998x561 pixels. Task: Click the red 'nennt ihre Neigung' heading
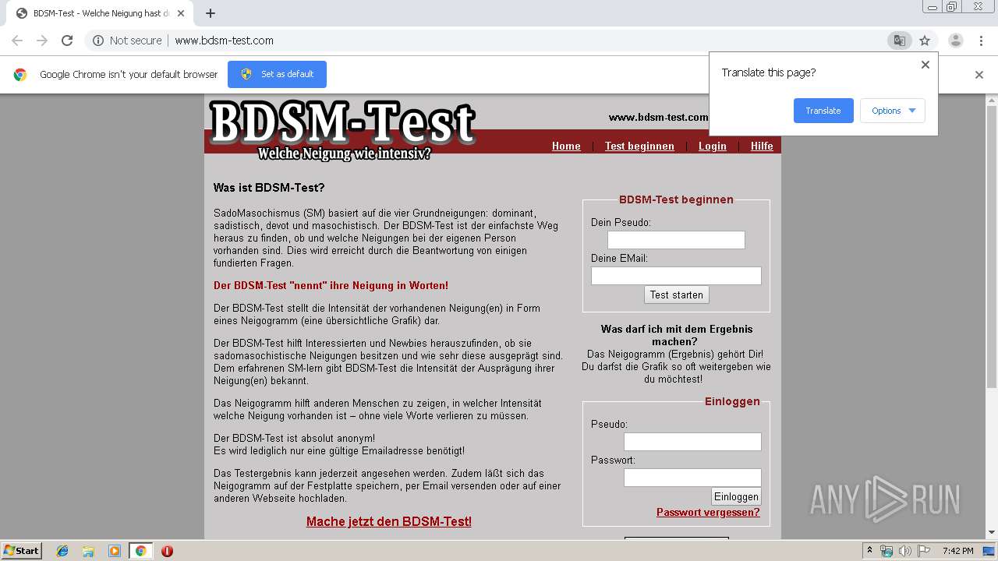[331, 285]
